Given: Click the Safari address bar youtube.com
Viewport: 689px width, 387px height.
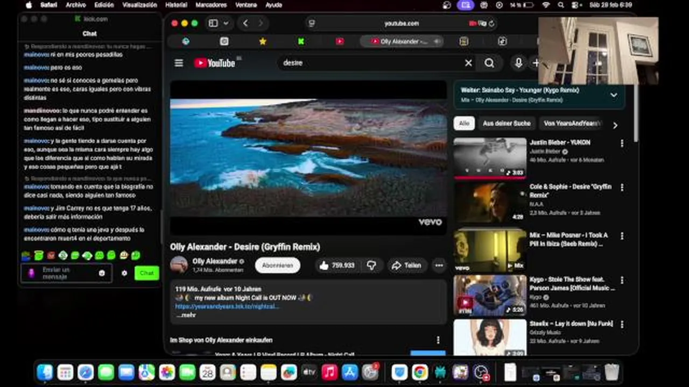Looking at the screenshot, I should coord(402,24).
